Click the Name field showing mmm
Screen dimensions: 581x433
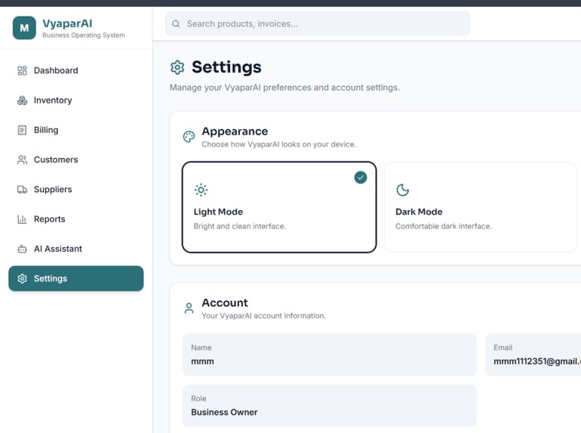pos(330,354)
